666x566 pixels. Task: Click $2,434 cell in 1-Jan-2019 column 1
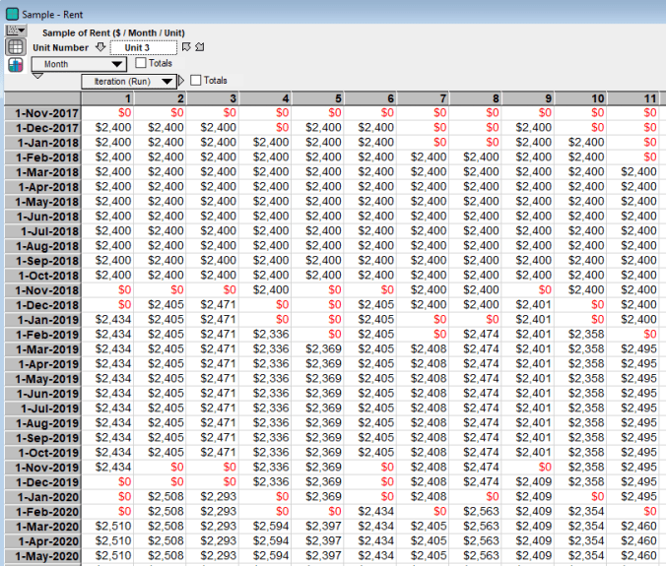click(107, 319)
